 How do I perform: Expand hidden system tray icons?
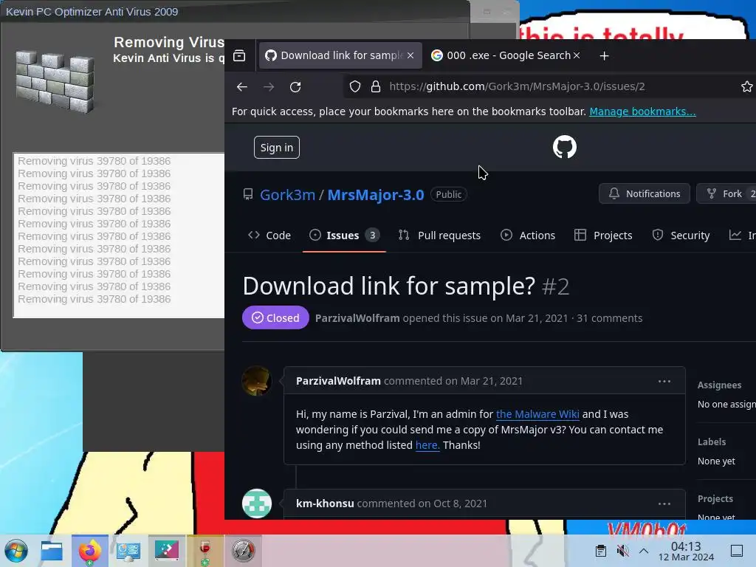pyautogui.click(x=644, y=551)
